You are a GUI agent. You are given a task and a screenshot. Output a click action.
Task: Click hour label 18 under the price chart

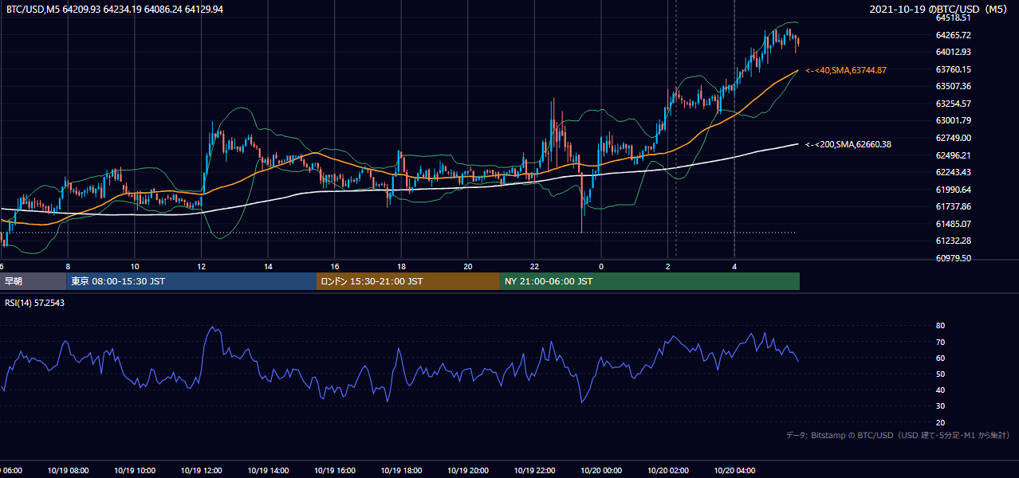click(402, 266)
